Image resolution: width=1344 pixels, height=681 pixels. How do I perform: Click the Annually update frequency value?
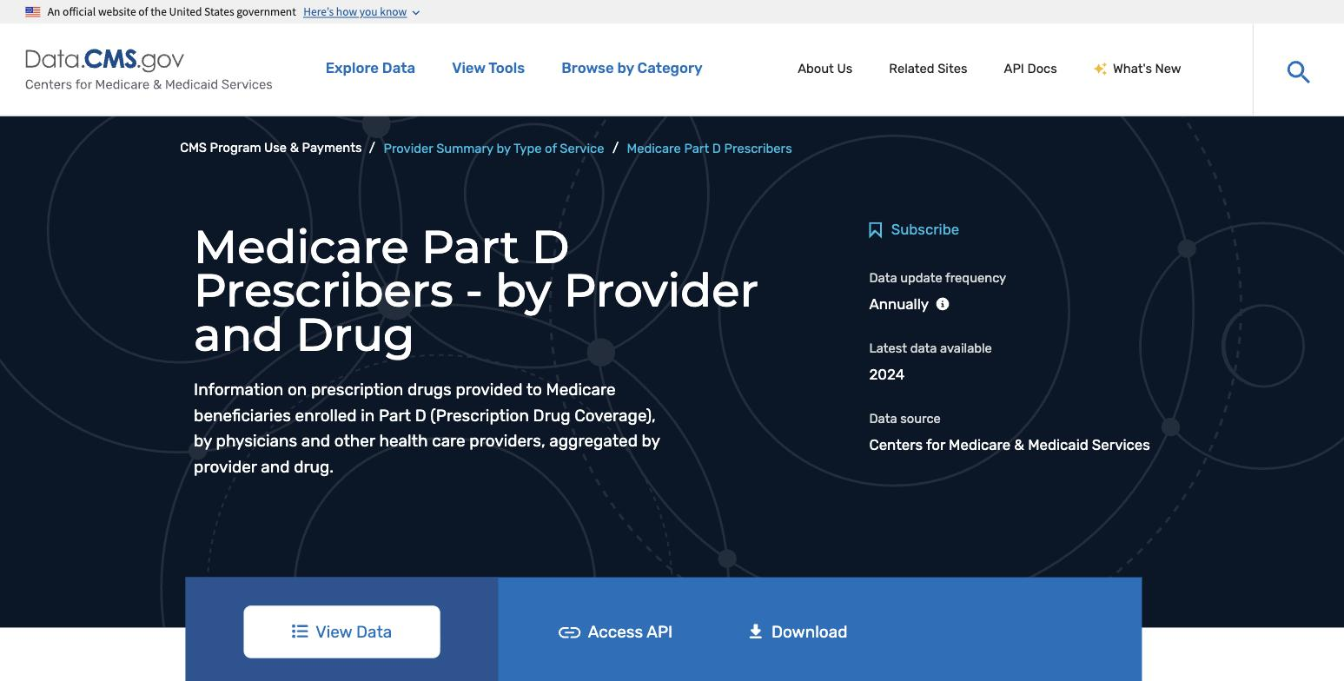click(898, 304)
